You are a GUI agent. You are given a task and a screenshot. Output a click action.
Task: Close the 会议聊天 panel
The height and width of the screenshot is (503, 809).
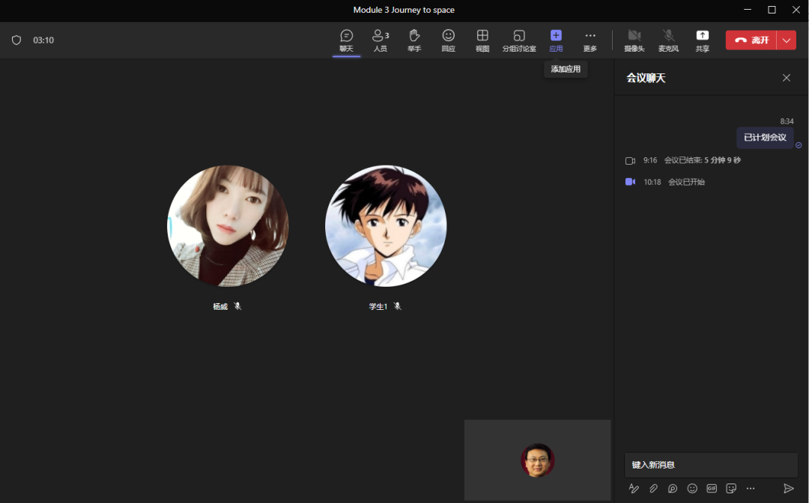pyautogui.click(x=787, y=78)
